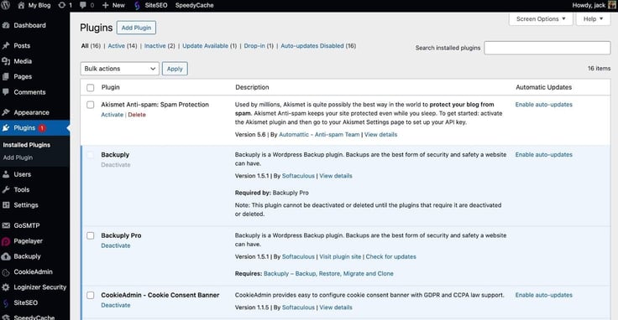Open the Backuply – Backup, Restore, Migrate and Clone link
This screenshot has width=618, height=320.
click(328, 273)
